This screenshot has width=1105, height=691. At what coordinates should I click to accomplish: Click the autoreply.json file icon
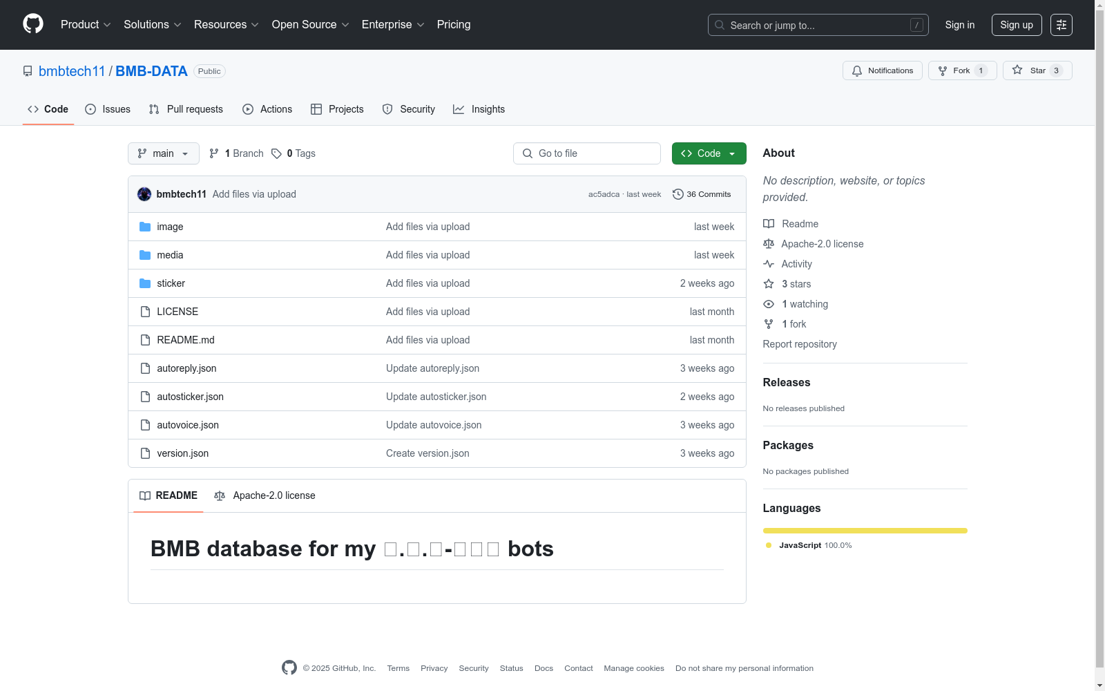145,368
